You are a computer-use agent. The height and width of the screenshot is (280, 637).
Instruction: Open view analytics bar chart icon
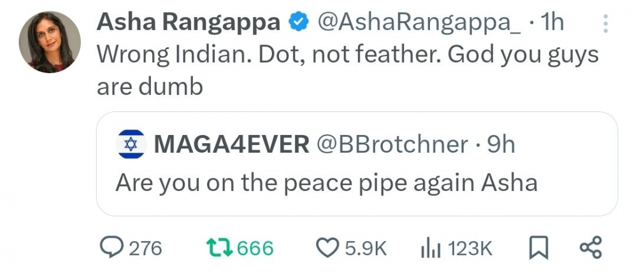[x=431, y=248]
